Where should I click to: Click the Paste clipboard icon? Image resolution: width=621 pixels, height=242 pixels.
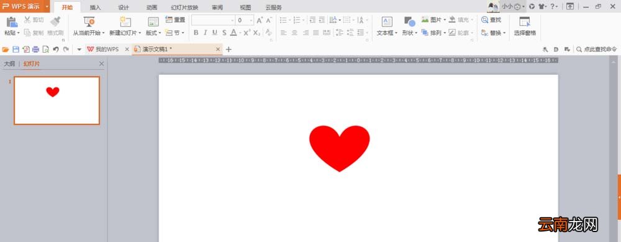click(12, 22)
